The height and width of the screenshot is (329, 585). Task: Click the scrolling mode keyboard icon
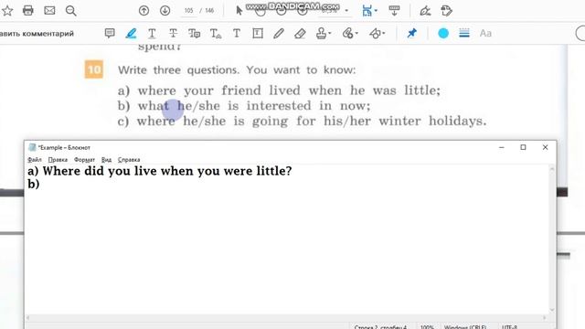(394, 10)
